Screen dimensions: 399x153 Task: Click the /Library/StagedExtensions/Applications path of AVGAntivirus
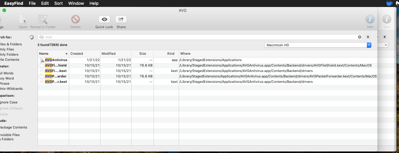click(210, 60)
